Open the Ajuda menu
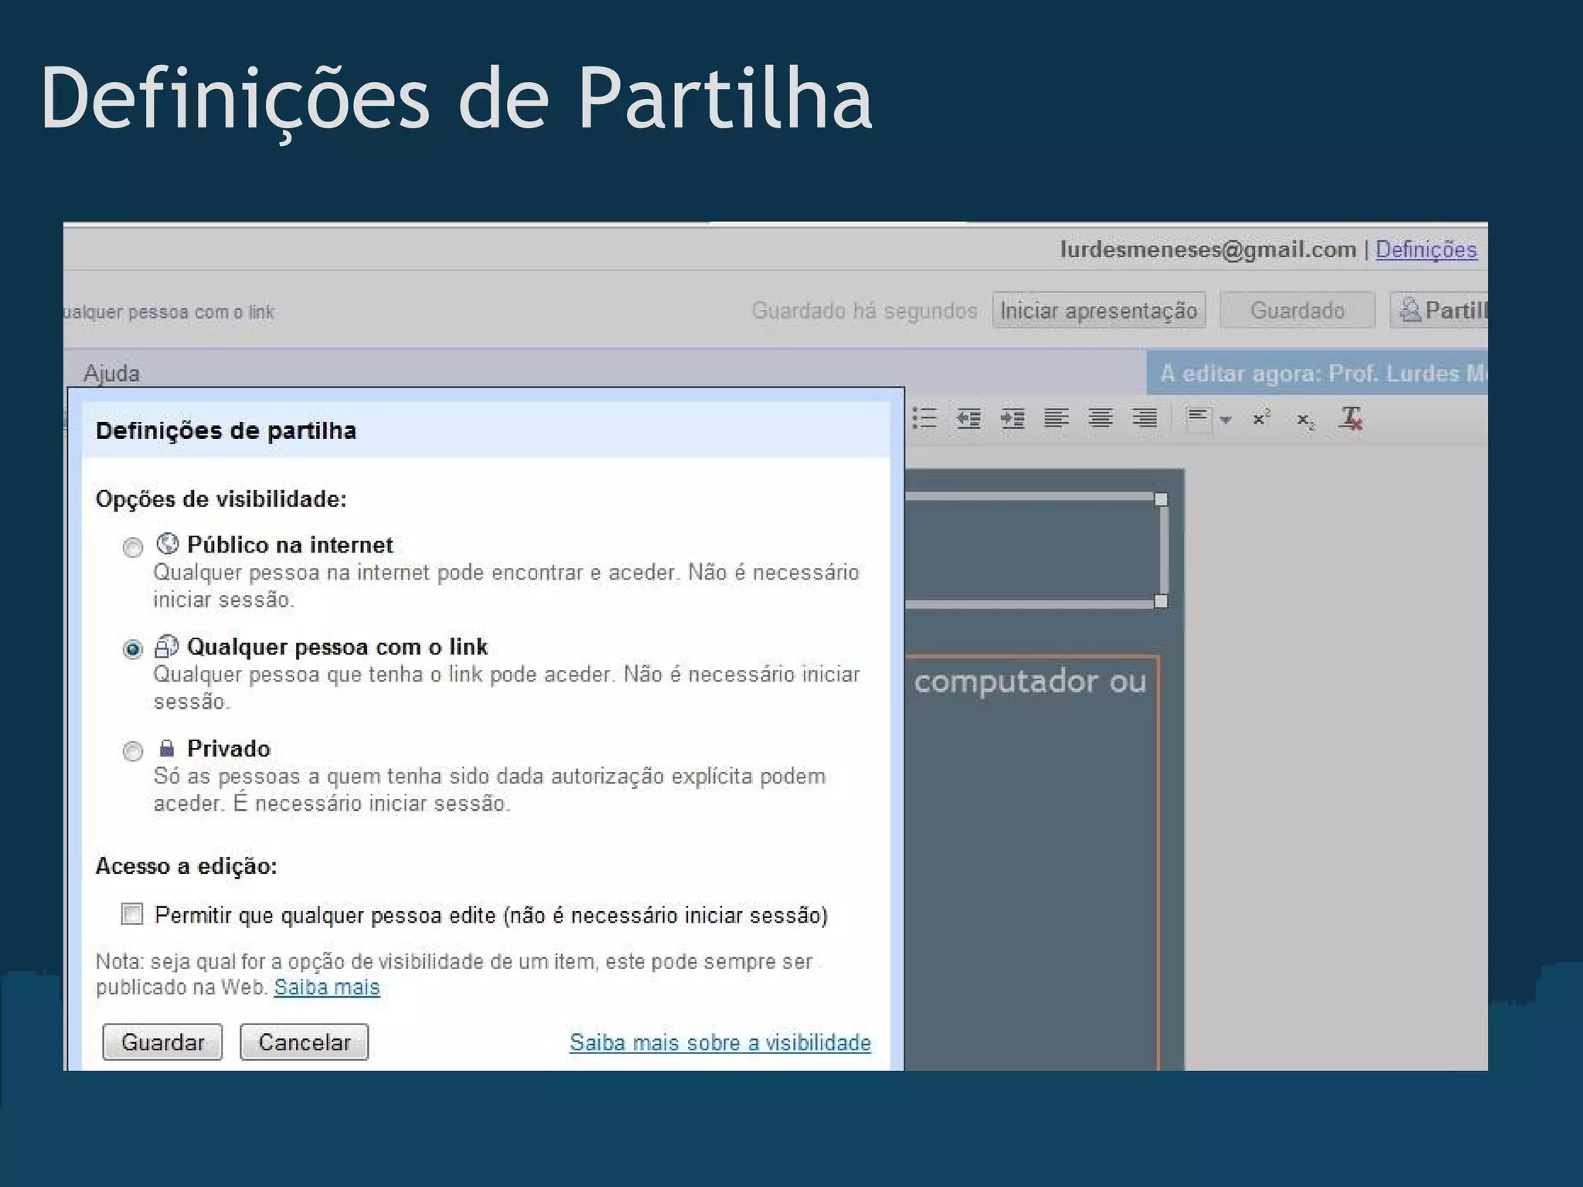The image size is (1583, 1187). pyautogui.click(x=112, y=373)
